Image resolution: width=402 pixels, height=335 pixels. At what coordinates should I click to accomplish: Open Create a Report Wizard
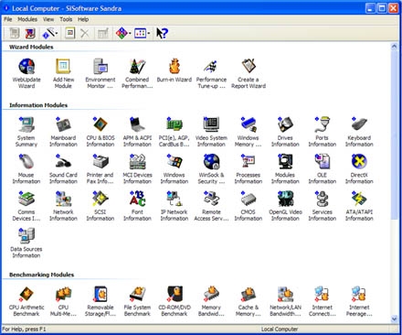click(x=249, y=73)
